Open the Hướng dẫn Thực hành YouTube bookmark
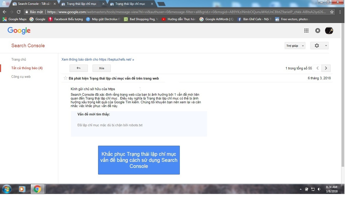The width and height of the screenshot is (348, 201). pos(179,19)
